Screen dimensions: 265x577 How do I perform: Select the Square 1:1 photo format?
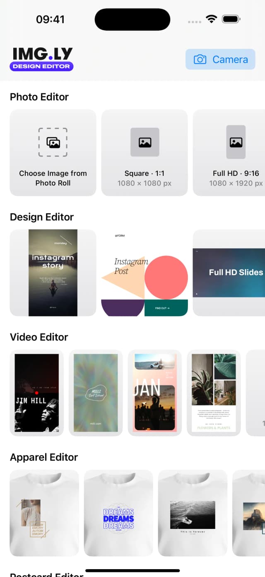(145, 153)
